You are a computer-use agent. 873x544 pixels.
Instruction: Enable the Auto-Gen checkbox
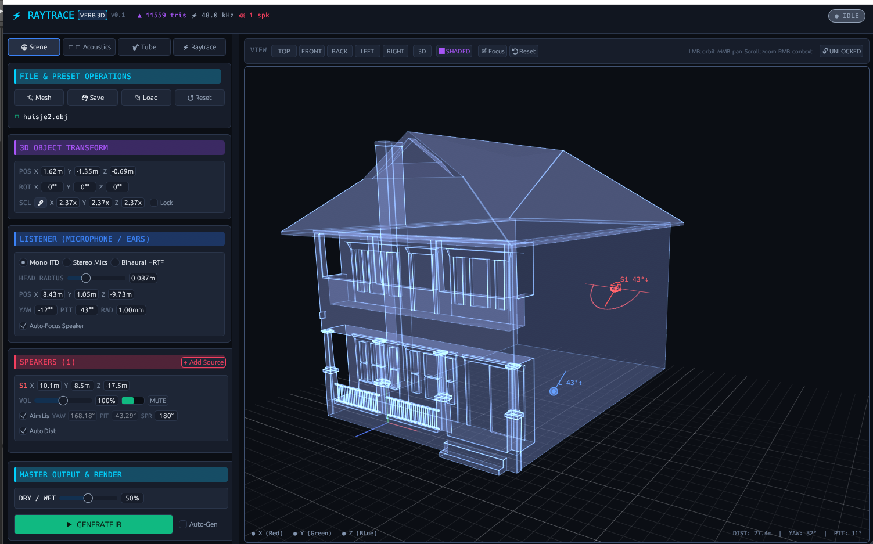[183, 524]
